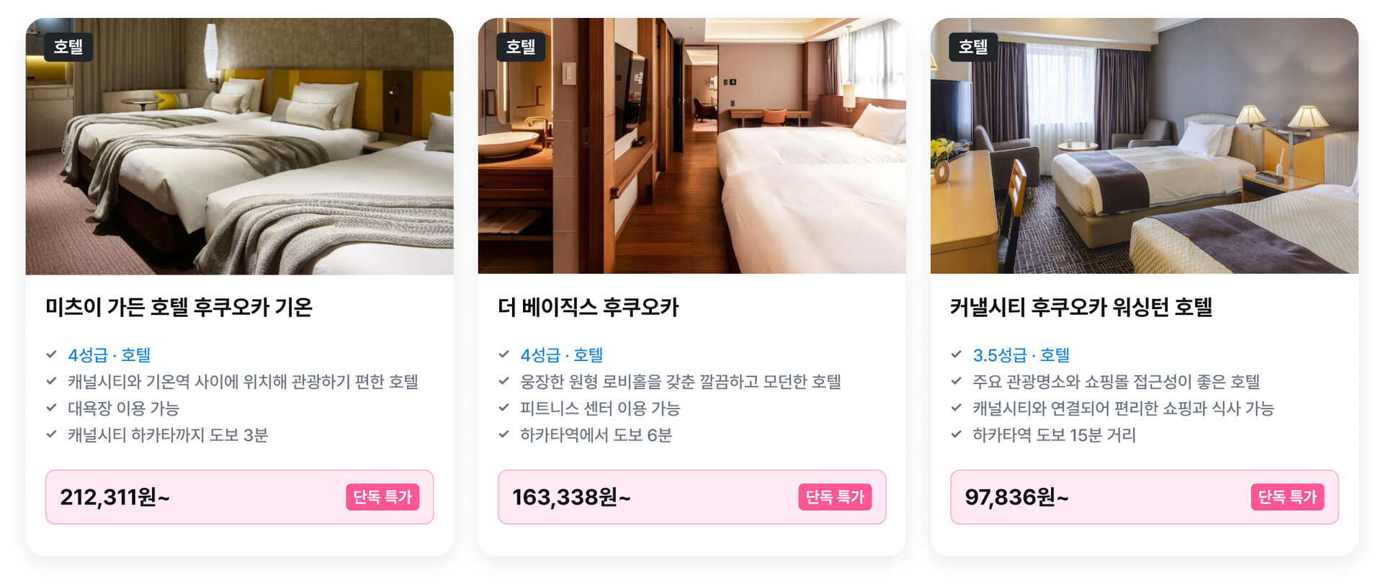Click the 호텔 badge on The Basics image

[x=520, y=47]
